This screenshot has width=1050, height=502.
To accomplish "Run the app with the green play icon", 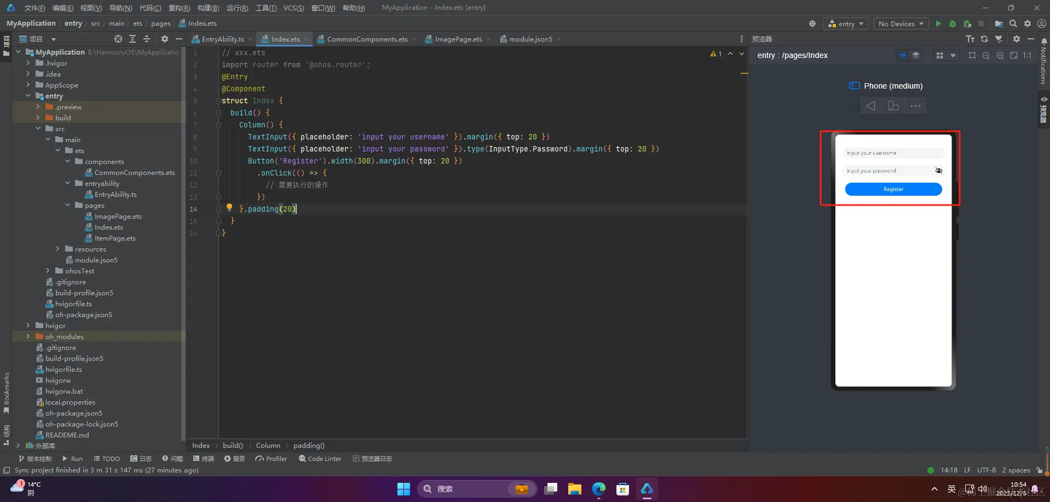I will [x=938, y=24].
